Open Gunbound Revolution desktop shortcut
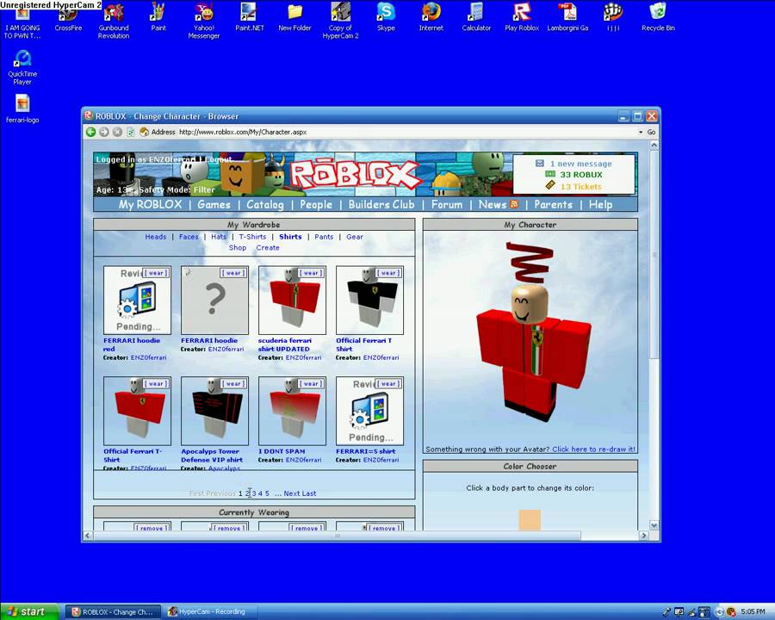Screen dimensions: 775x620 tap(114, 20)
